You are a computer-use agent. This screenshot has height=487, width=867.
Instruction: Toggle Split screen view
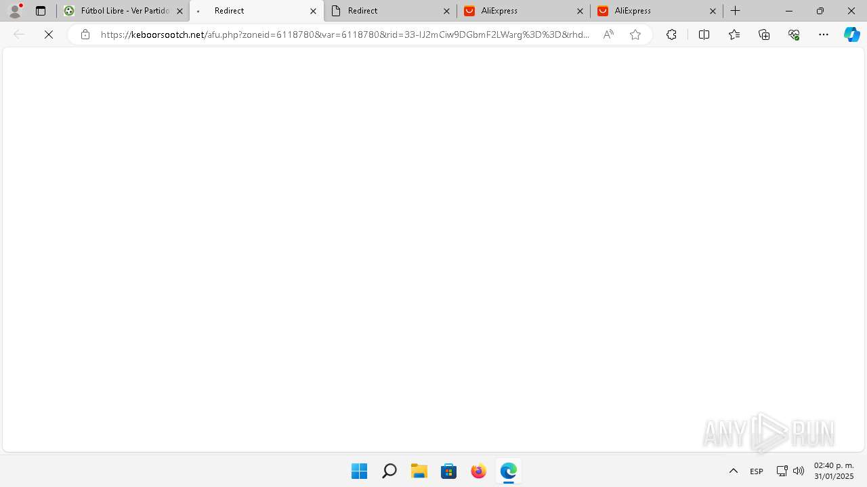click(x=704, y=34)
